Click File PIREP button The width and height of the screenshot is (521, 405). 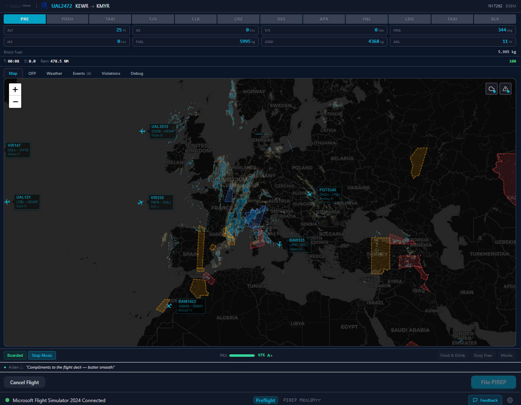pos(494,382)
